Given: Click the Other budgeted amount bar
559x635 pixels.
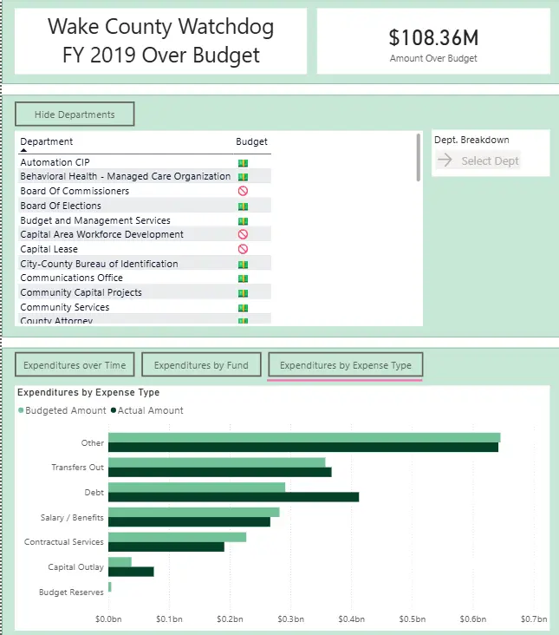Looking at the screenshot, I should (304, 437).
